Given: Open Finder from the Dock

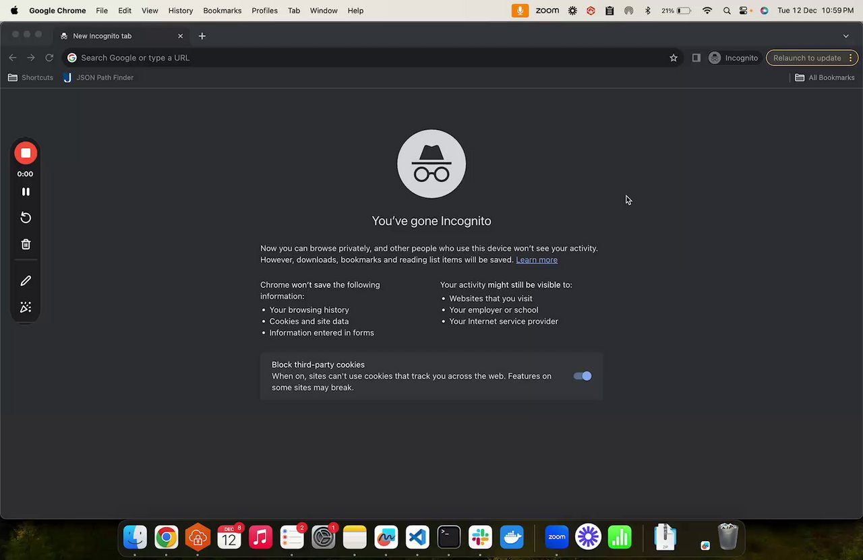Looking at the screenshot, I should 135,537.
